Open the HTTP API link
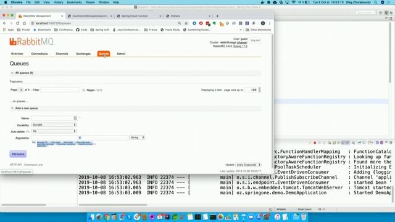The width and height of the screenshot is (395, 222). tap(15, 165)
